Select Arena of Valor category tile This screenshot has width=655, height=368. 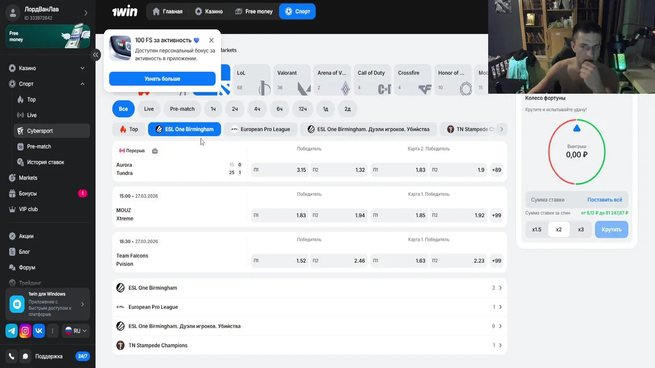[332, 80]
